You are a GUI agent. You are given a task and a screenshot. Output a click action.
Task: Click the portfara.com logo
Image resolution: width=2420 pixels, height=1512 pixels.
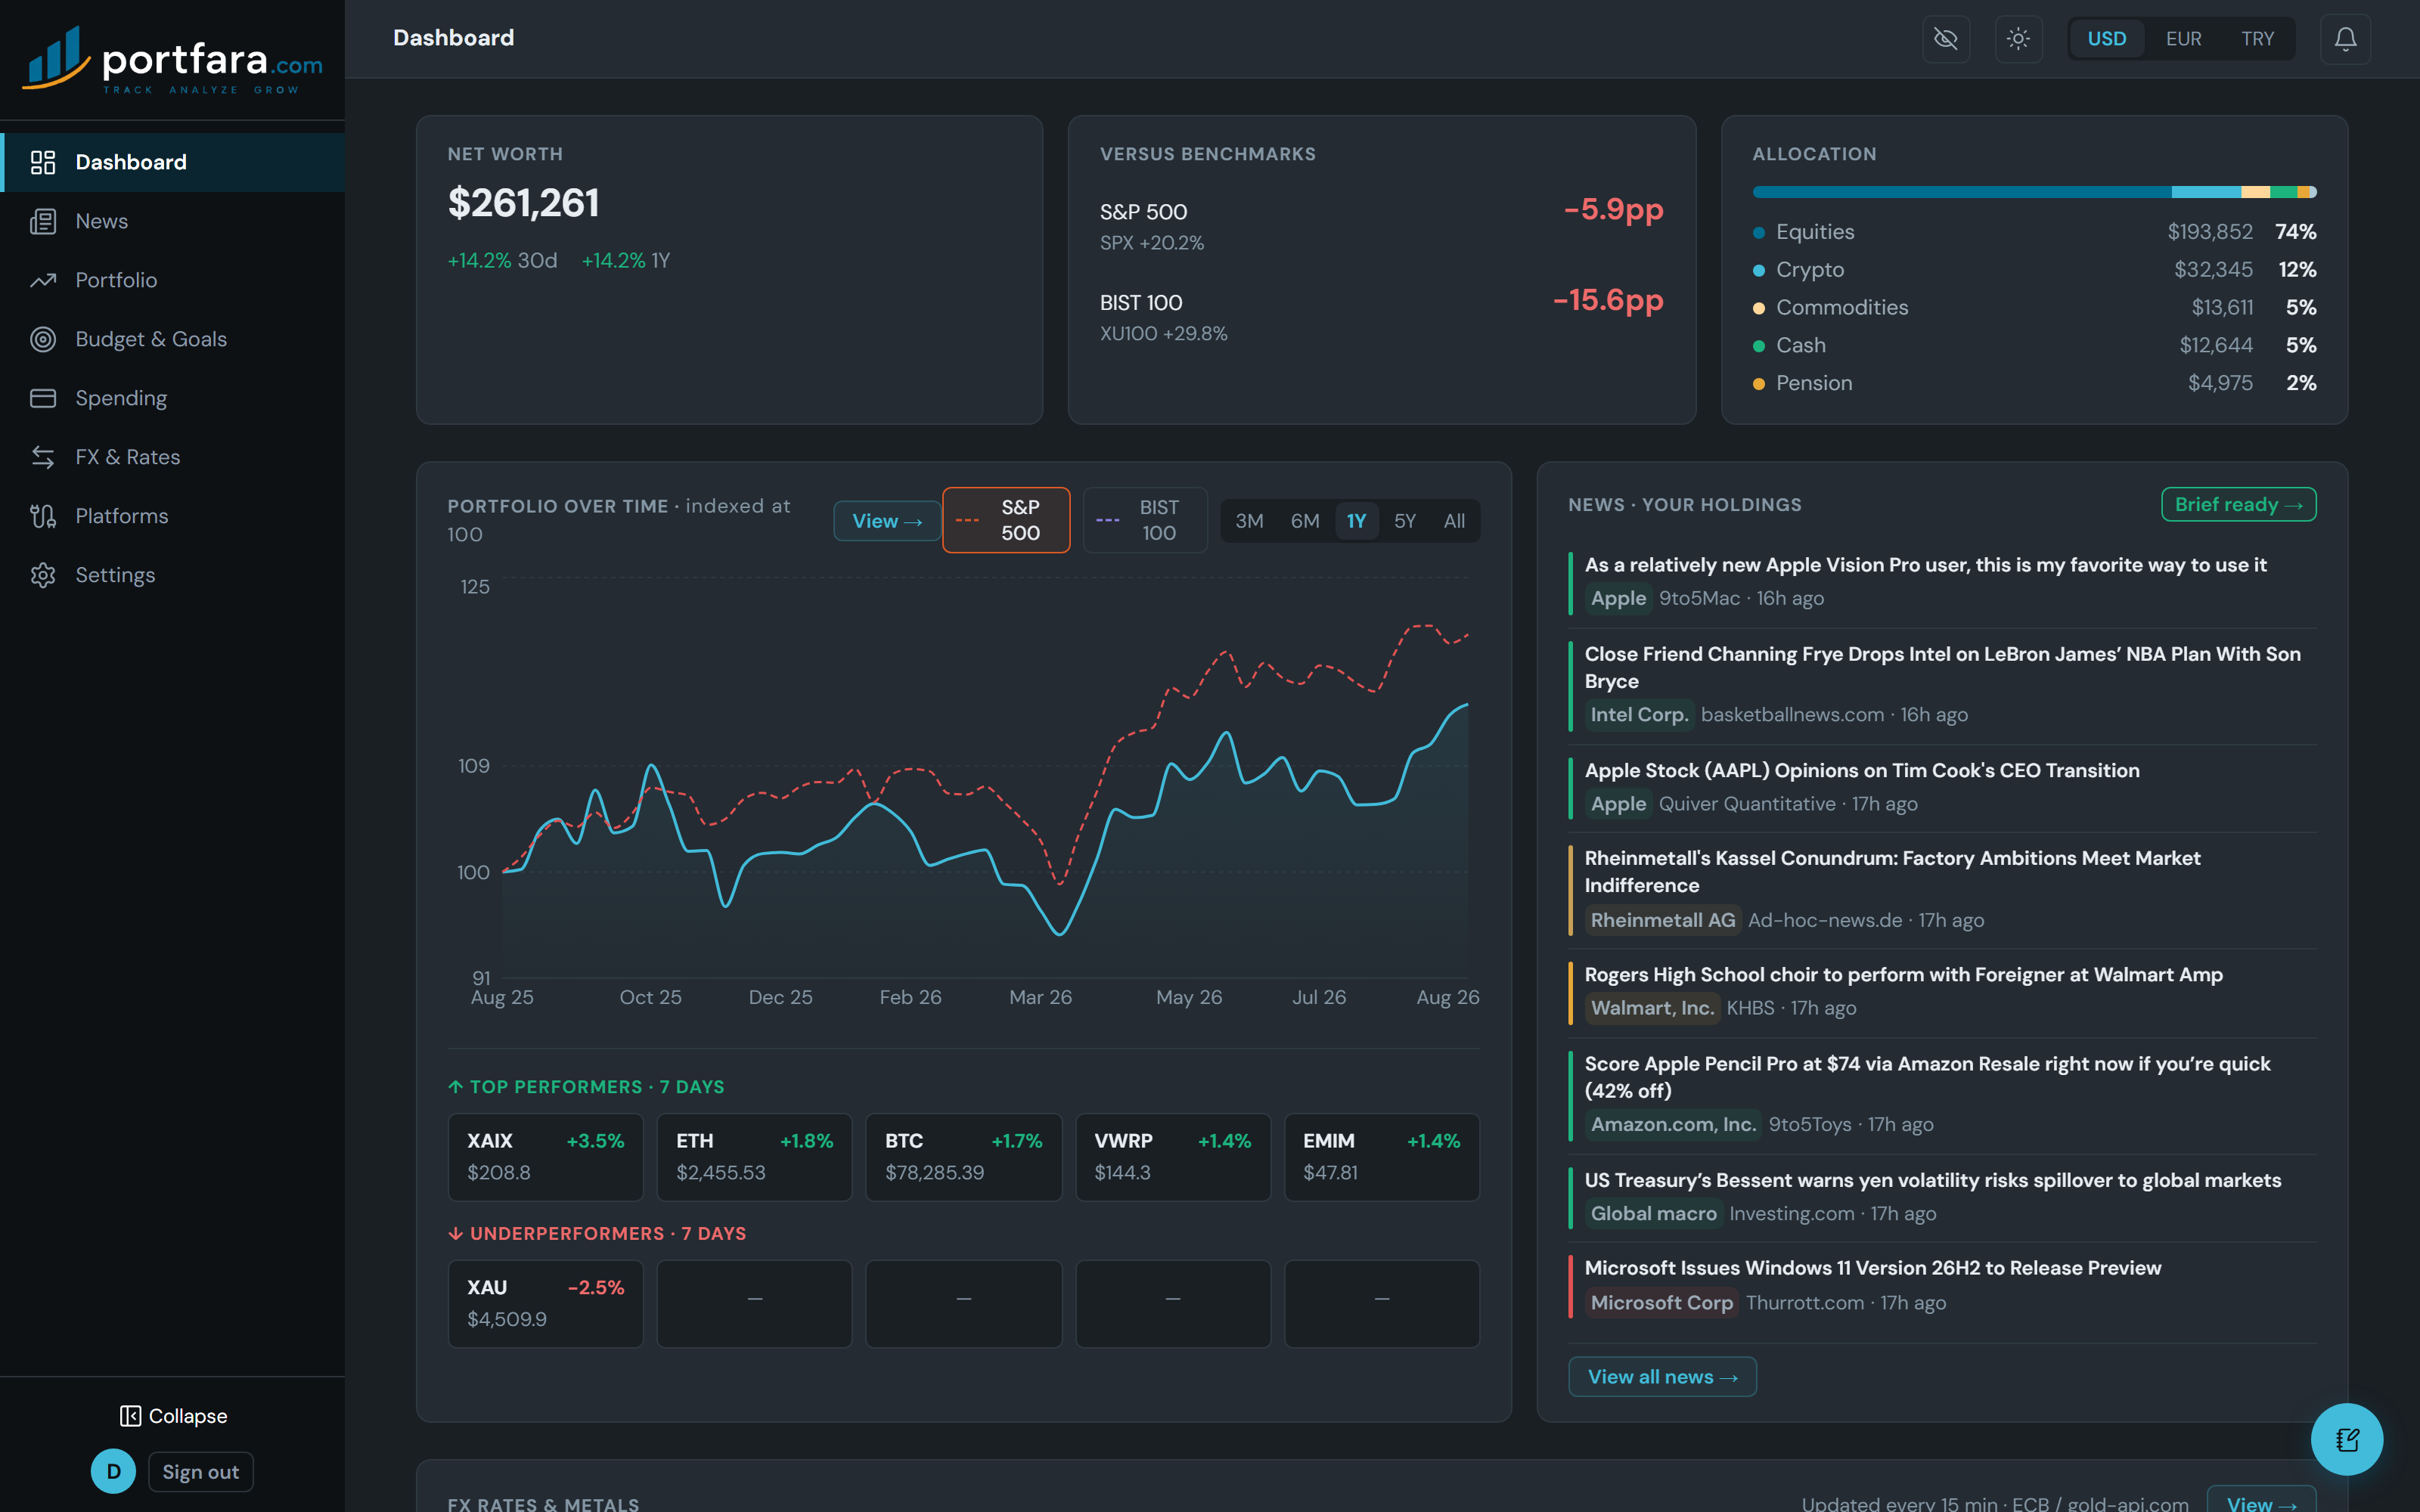(x=172, y=61)
